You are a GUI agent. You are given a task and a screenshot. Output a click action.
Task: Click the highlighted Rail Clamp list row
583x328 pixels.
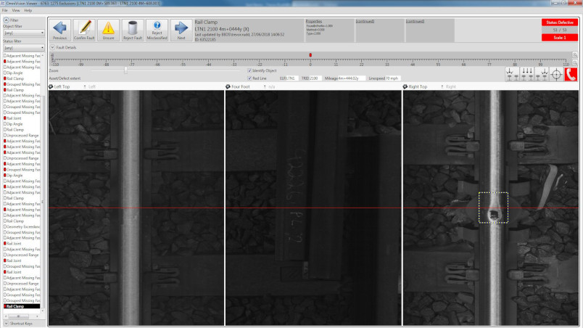point(22,306)
